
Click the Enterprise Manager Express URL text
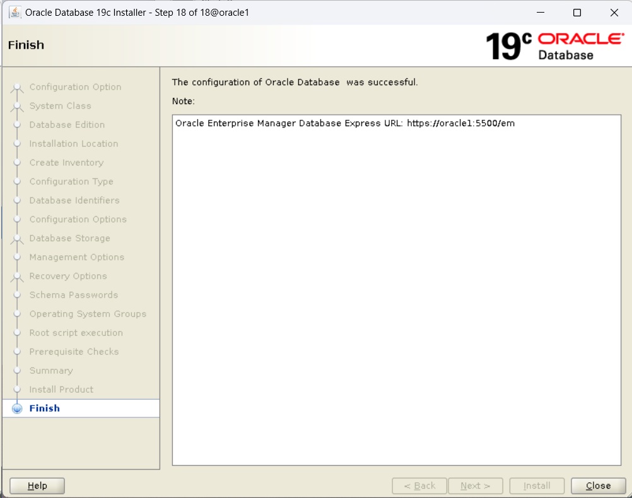(345, 124)
